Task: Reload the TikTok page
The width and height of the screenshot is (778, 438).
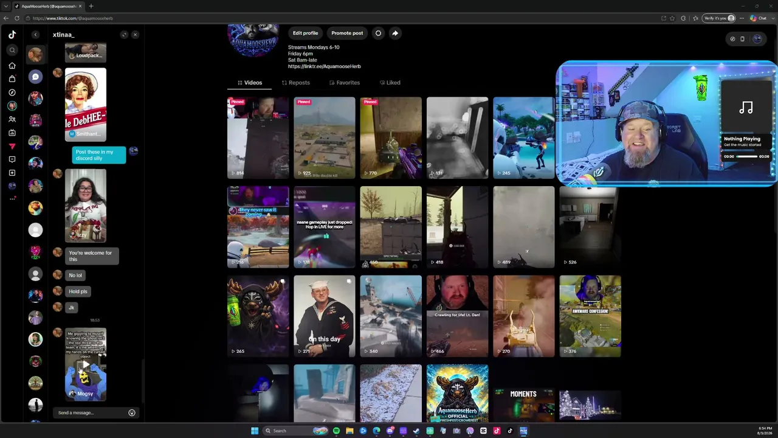Action: pyautogui.click(x=17, y=18)
